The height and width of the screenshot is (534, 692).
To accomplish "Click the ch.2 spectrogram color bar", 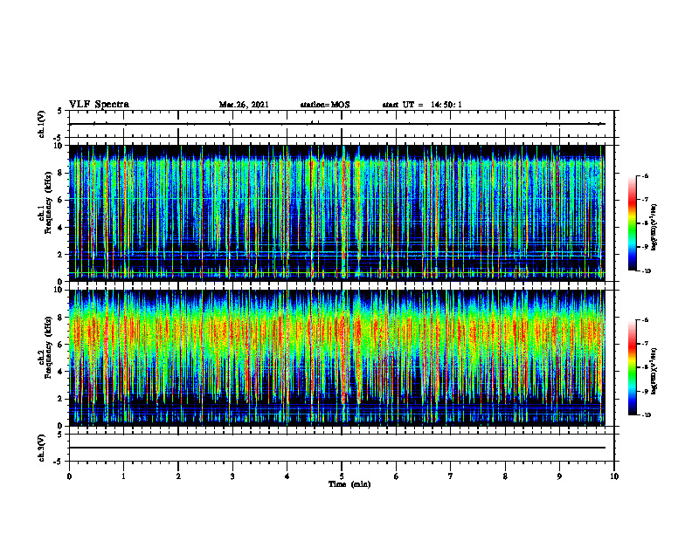I will 632,367.
